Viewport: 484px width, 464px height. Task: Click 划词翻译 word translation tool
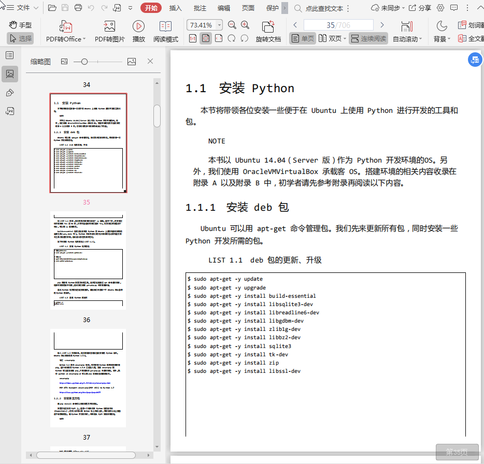pyautogui.click(x=471, y=25)
